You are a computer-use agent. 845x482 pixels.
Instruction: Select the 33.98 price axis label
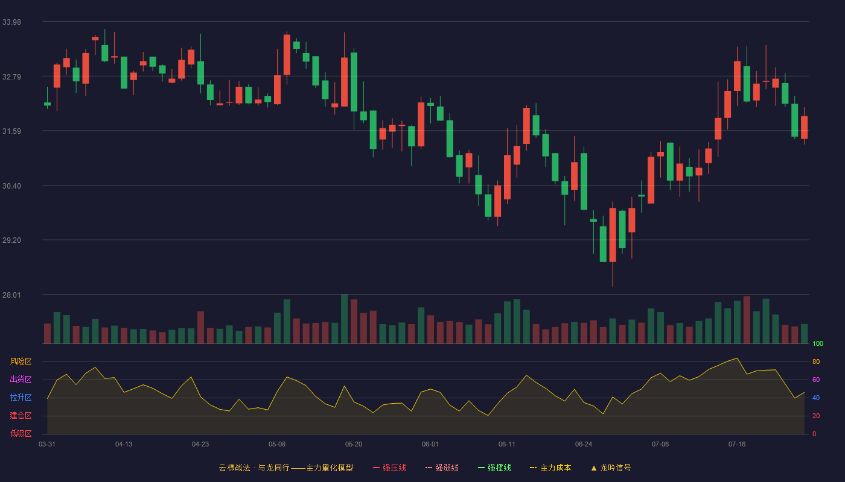pos(11,22)
